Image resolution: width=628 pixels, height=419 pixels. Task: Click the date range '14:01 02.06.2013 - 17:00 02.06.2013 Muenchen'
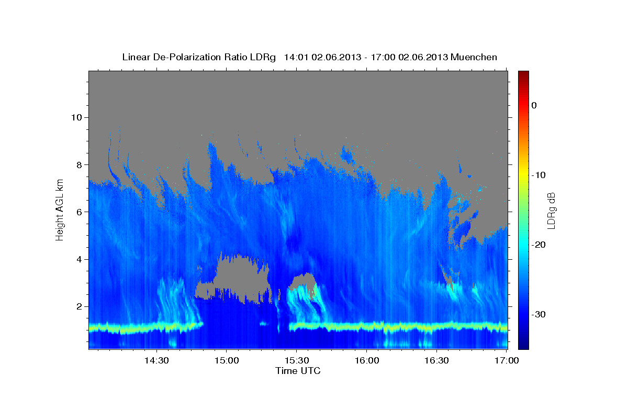[390, 57]
